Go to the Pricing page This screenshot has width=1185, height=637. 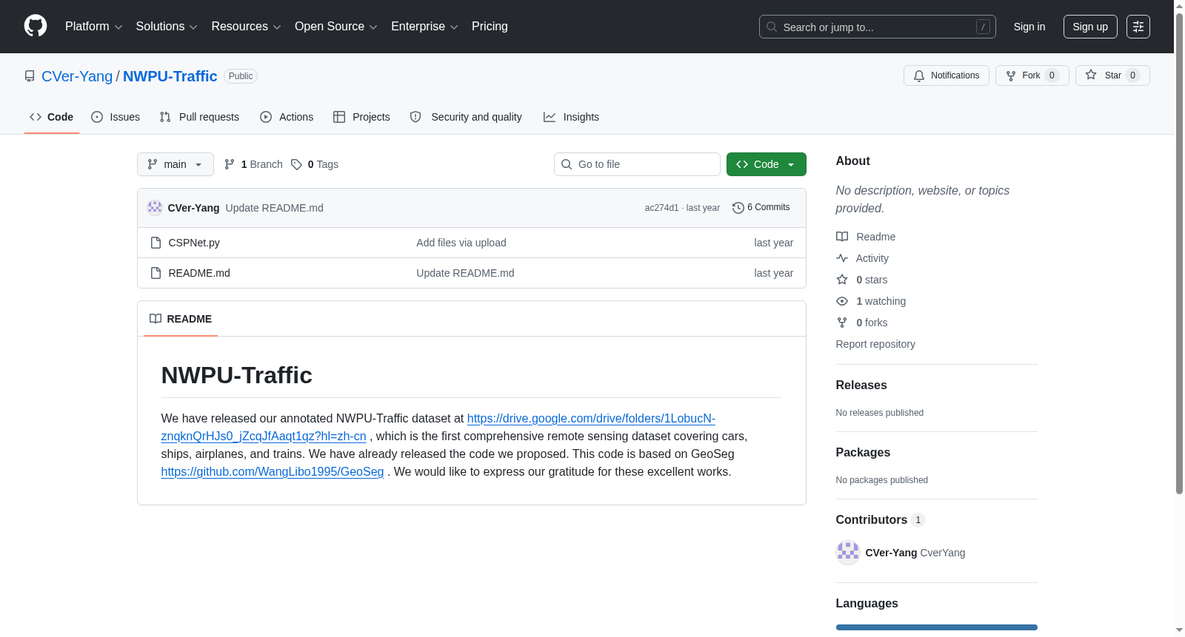(x=490, y=27)
